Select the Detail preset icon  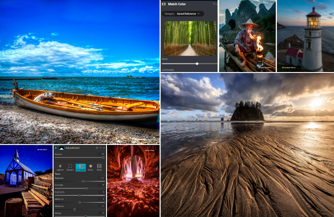tap(90, 167)
